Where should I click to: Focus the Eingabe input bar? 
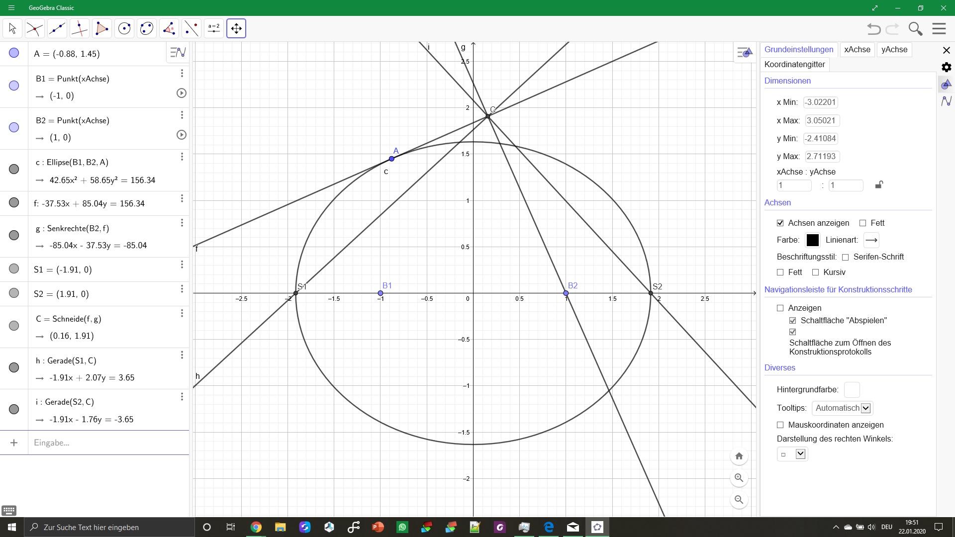108,443
